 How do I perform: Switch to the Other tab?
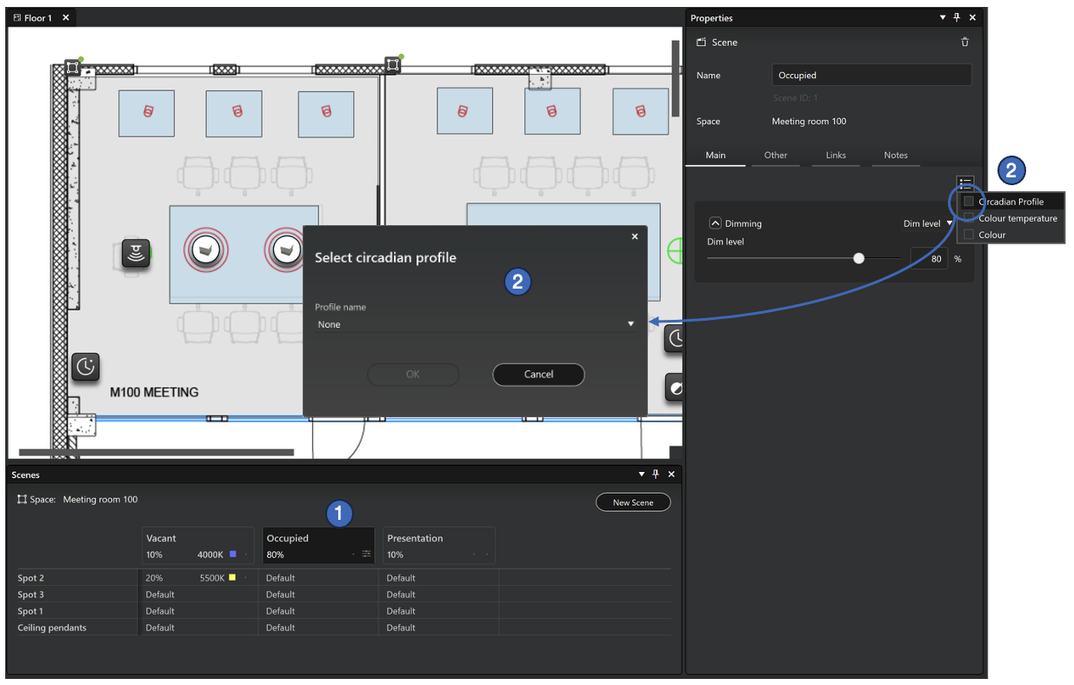click(775, 156)
